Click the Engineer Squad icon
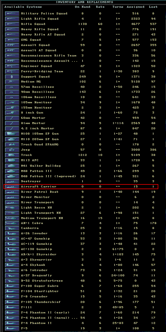Image resolution: width=166 pixels, height=332 pixels. pyautogui.click(x=12, y=66)
